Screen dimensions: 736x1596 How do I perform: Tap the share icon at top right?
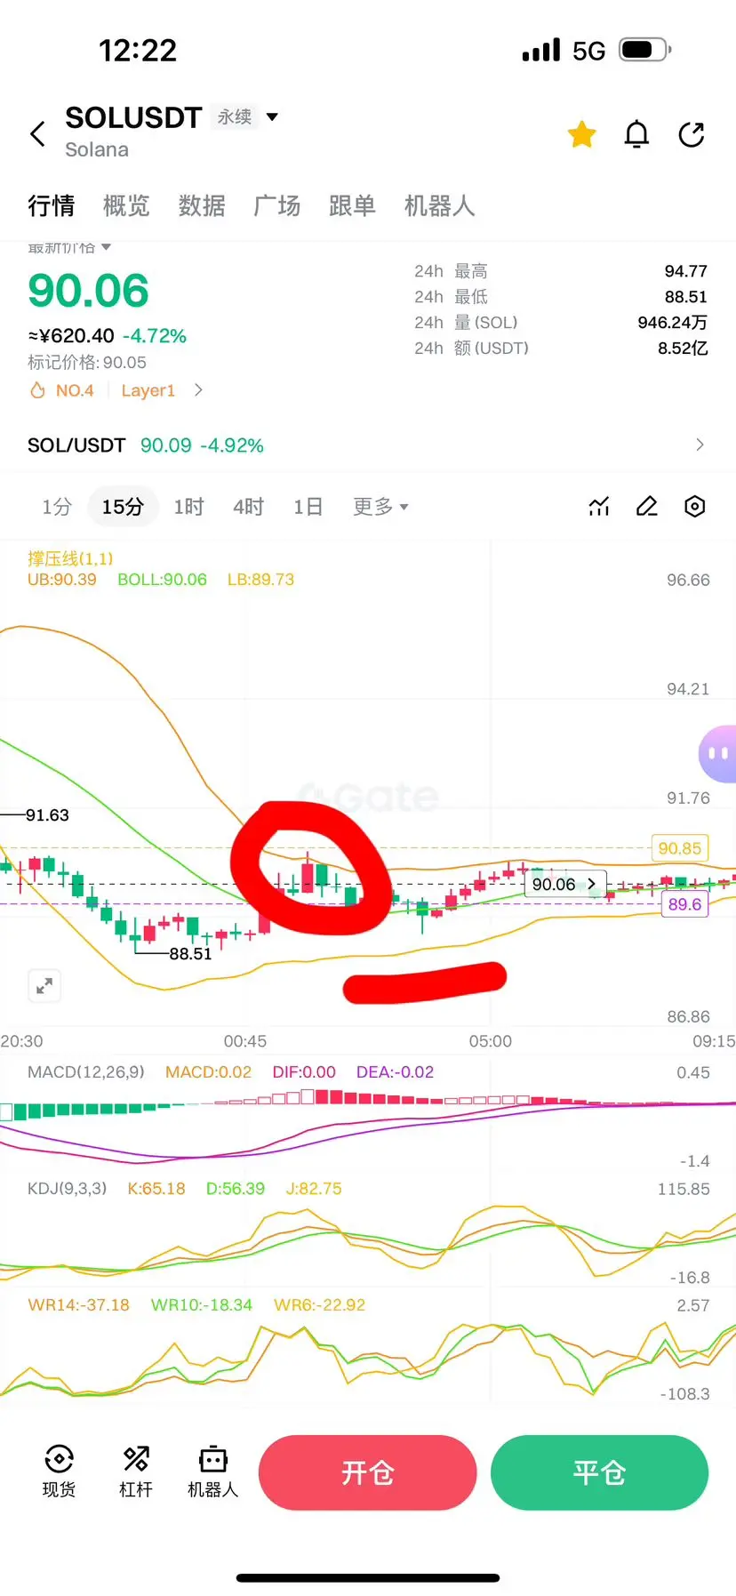pos(692,134)
